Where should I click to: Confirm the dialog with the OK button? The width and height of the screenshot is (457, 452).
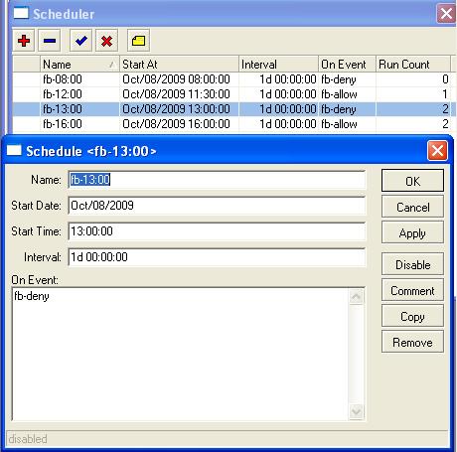click(412, 181)
